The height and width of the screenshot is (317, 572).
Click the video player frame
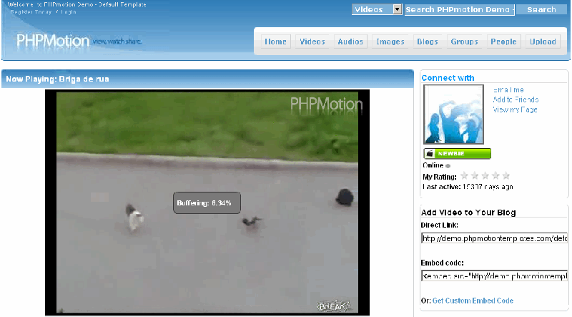pyautogui.click(x=207, y=203)
